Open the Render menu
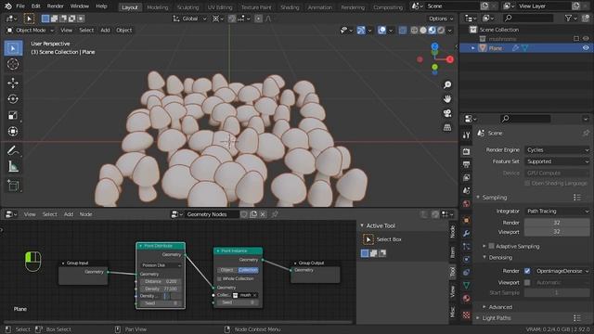The width and height of the screenshot is (594, 334). tap(56, 6)
